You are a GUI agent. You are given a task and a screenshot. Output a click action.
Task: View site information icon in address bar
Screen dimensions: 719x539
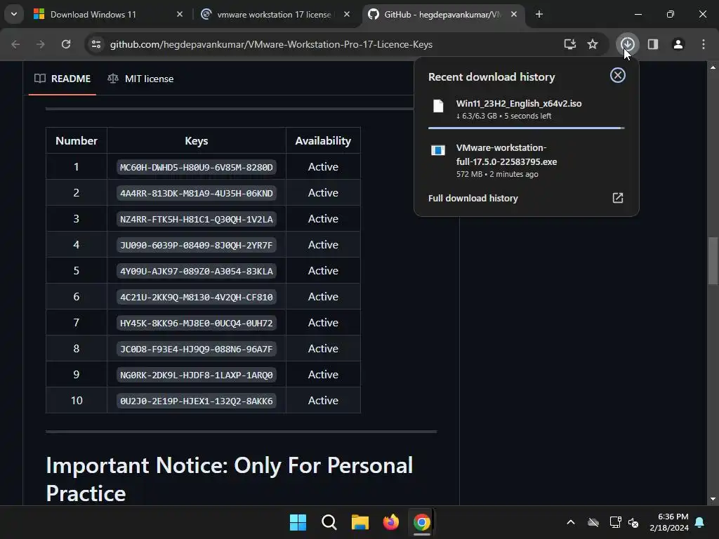tap(96, 44)
